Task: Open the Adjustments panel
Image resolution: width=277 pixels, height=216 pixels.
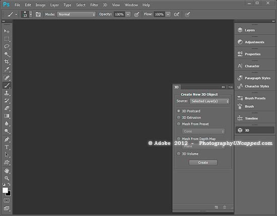Action: point(255,42)
